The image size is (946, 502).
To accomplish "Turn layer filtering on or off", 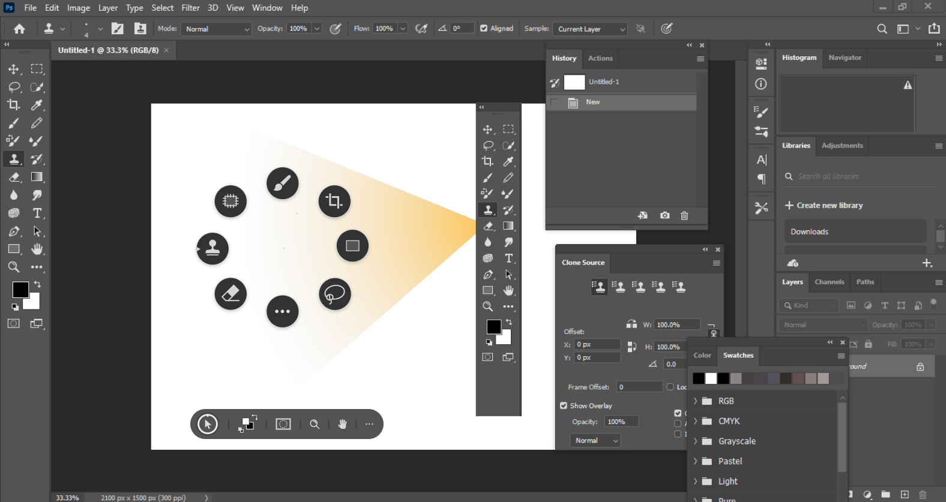I will pyautogui.click(x=933, y=303).
